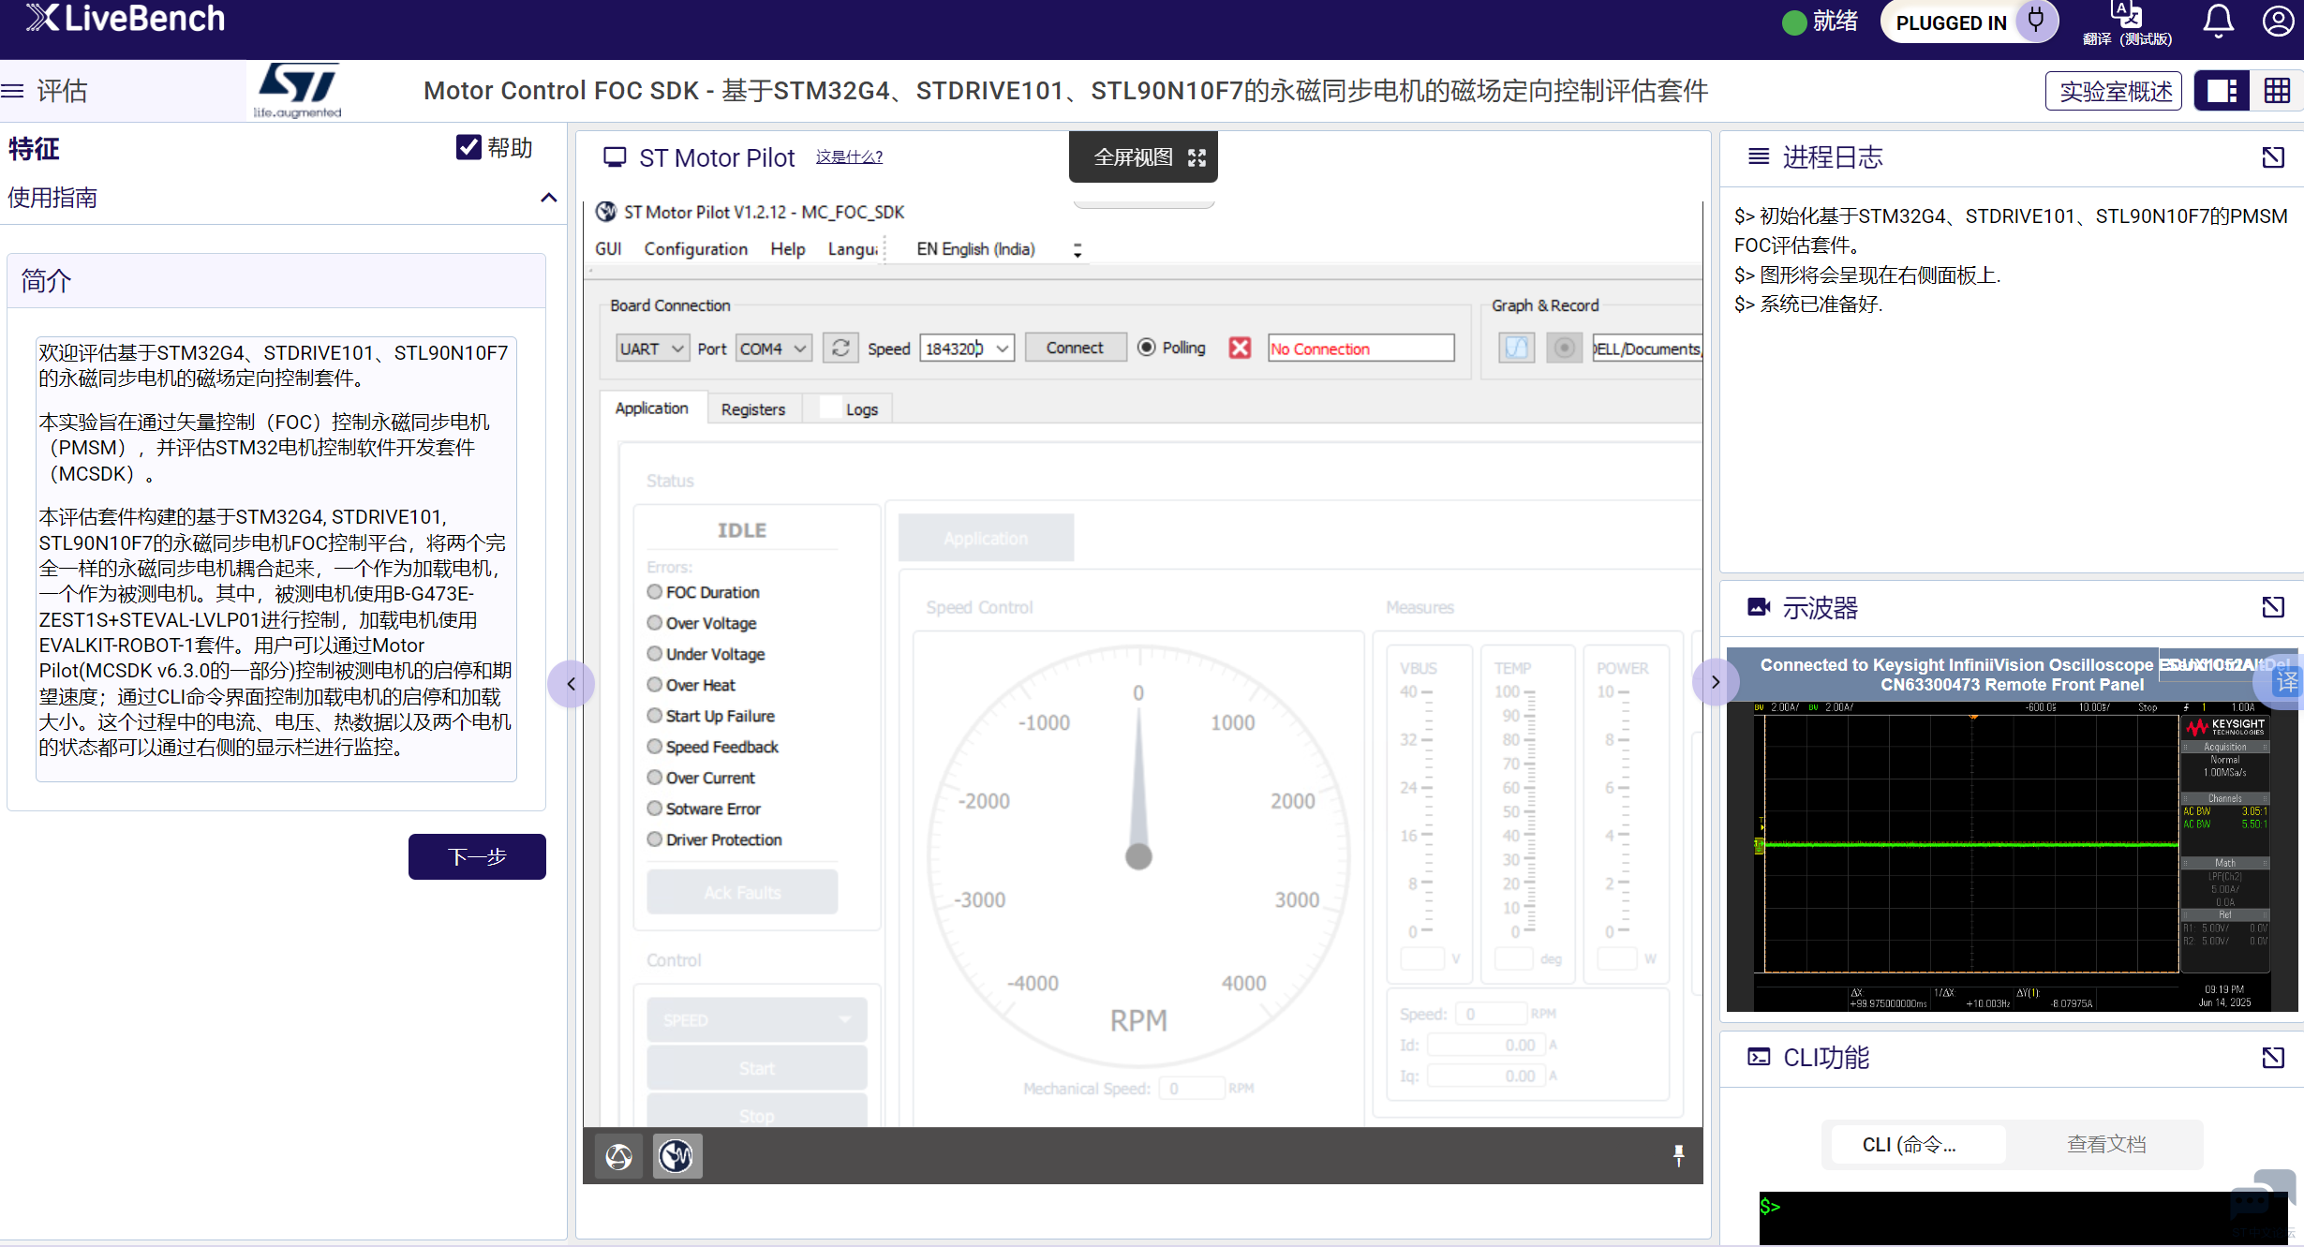The height and width of the screenshot is (1247, 2304).
Task: Click the notification bell icon
Action: click(2217, 22)
